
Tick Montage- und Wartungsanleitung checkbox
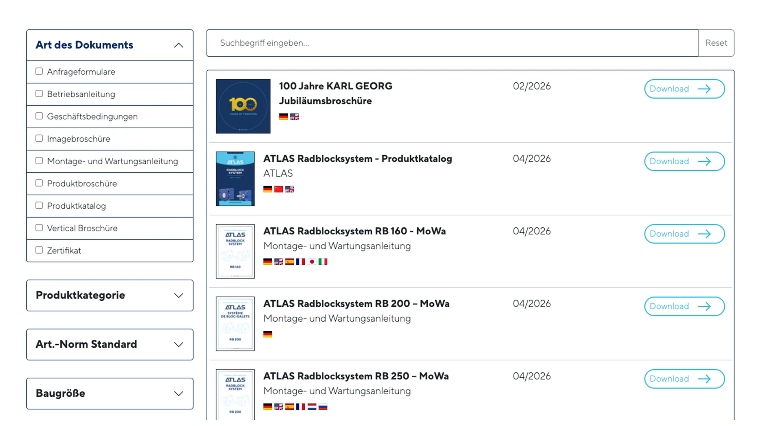(39, 161)
